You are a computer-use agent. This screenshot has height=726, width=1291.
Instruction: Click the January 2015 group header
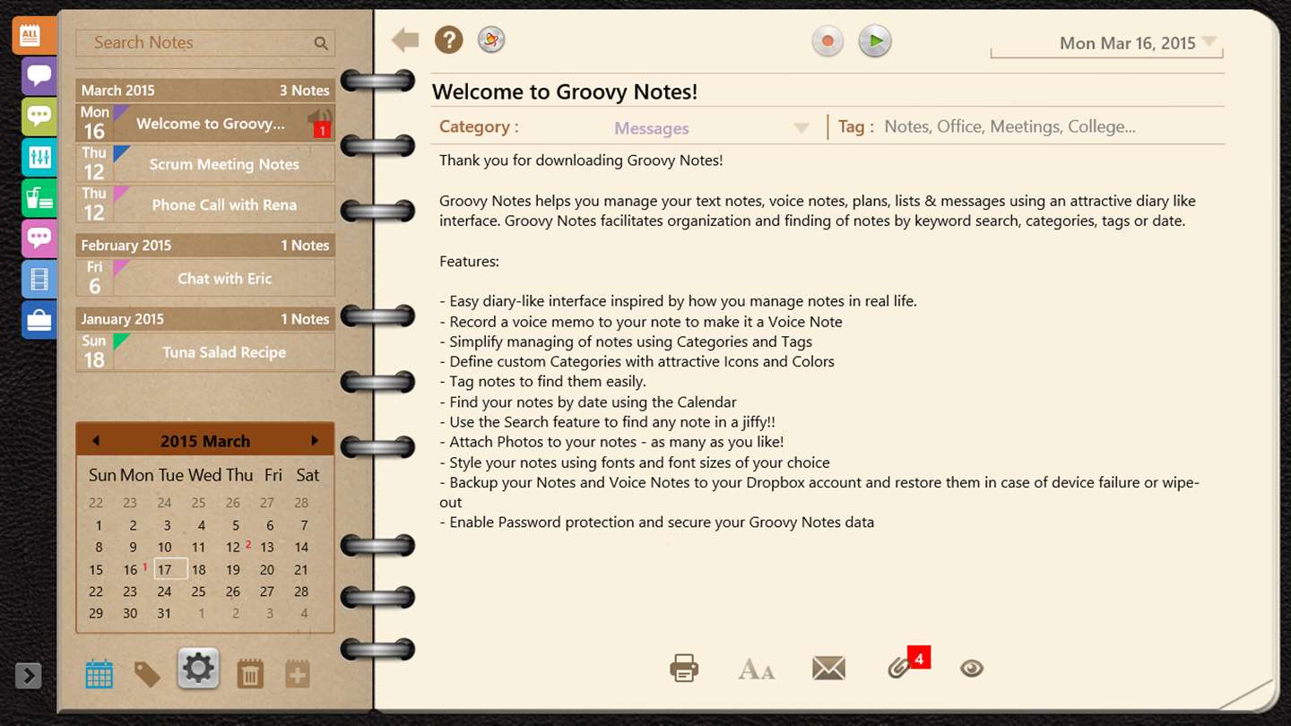coord(205,319)
